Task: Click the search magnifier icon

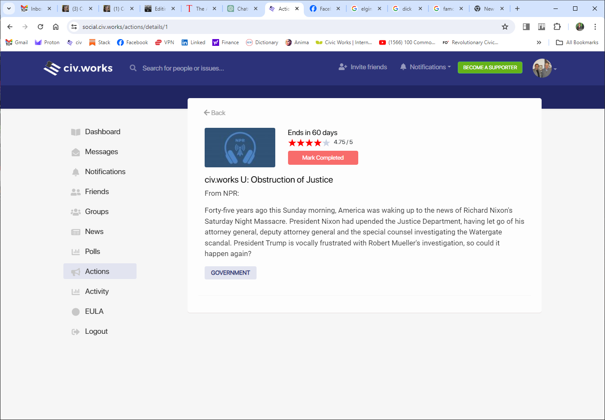Action: pos(133,68)
